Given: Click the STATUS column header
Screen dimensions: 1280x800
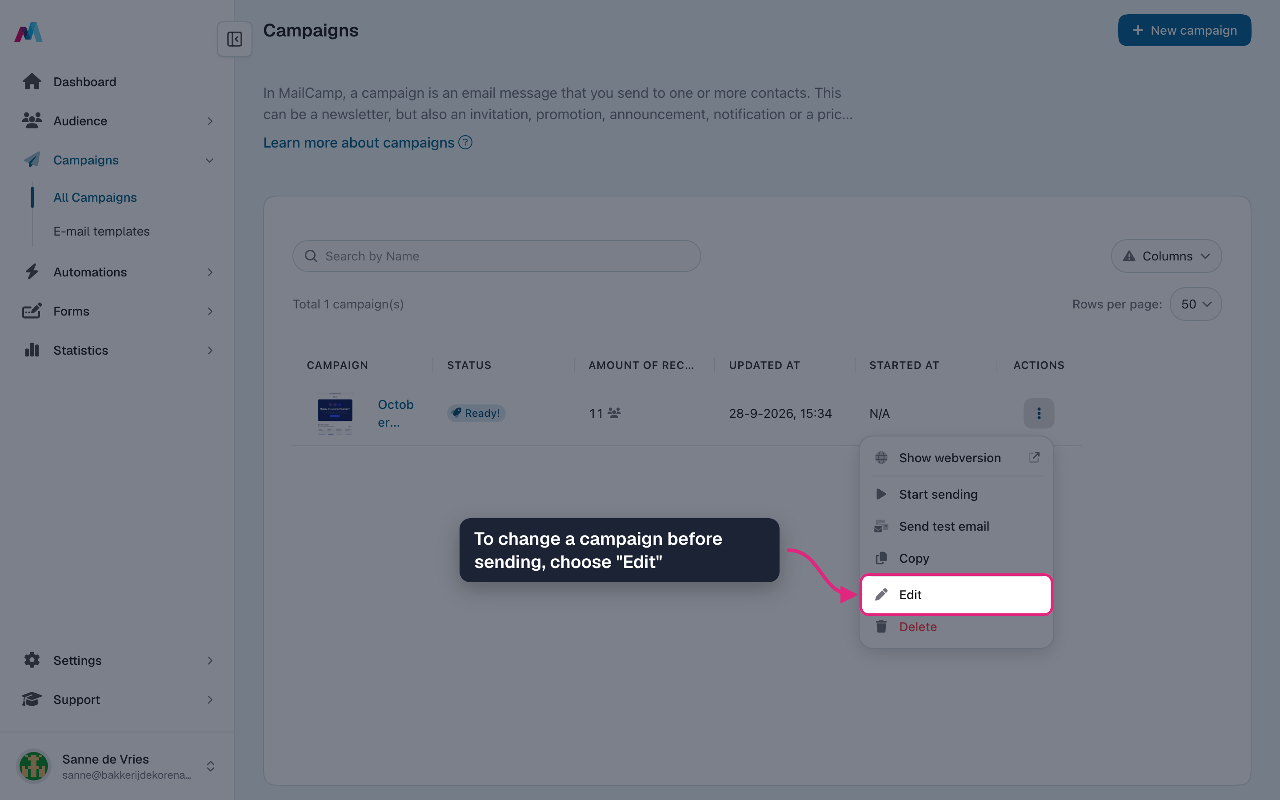Looking at the screenshot, I should pyautogui.click(x=469, y=365).
